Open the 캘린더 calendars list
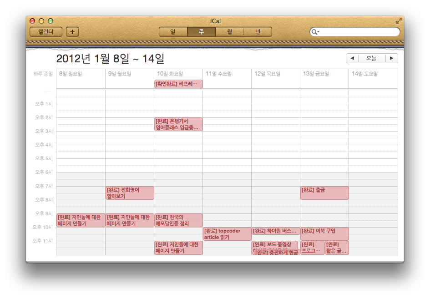 (x=46, y=32)
